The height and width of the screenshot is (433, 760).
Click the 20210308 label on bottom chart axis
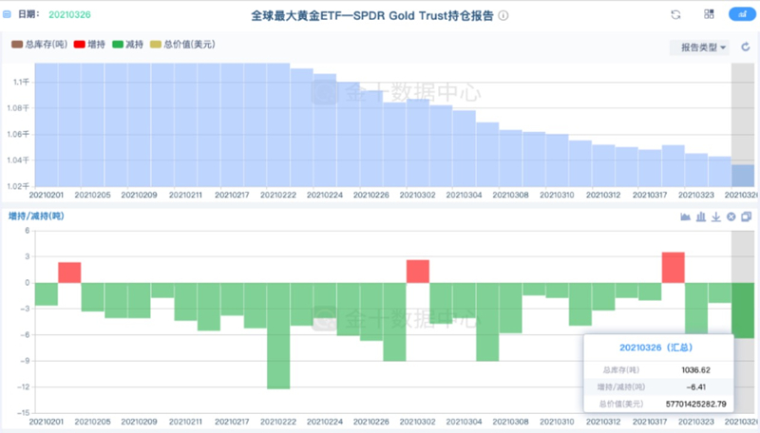pyautogui.click(x=510, y=422)
